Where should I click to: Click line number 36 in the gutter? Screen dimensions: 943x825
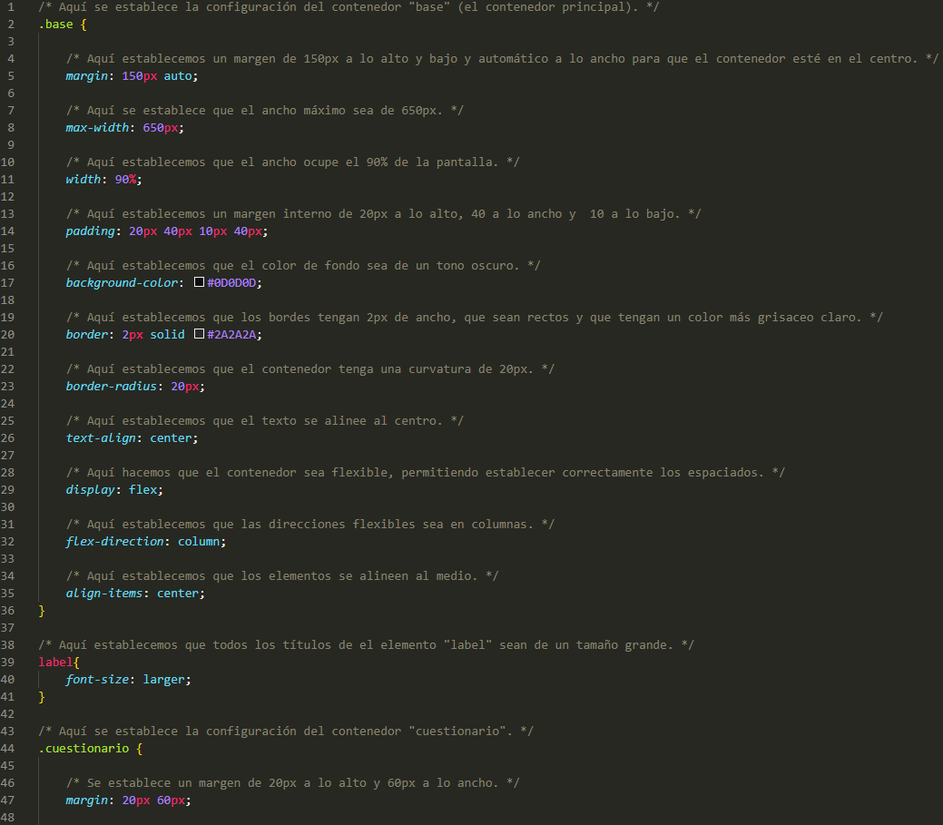(x=7, y=610)
